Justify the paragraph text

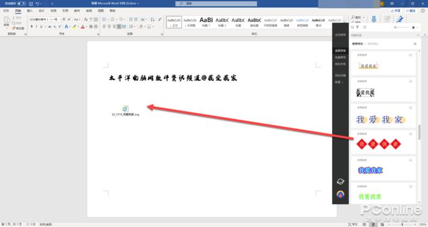tap(119, 27)
